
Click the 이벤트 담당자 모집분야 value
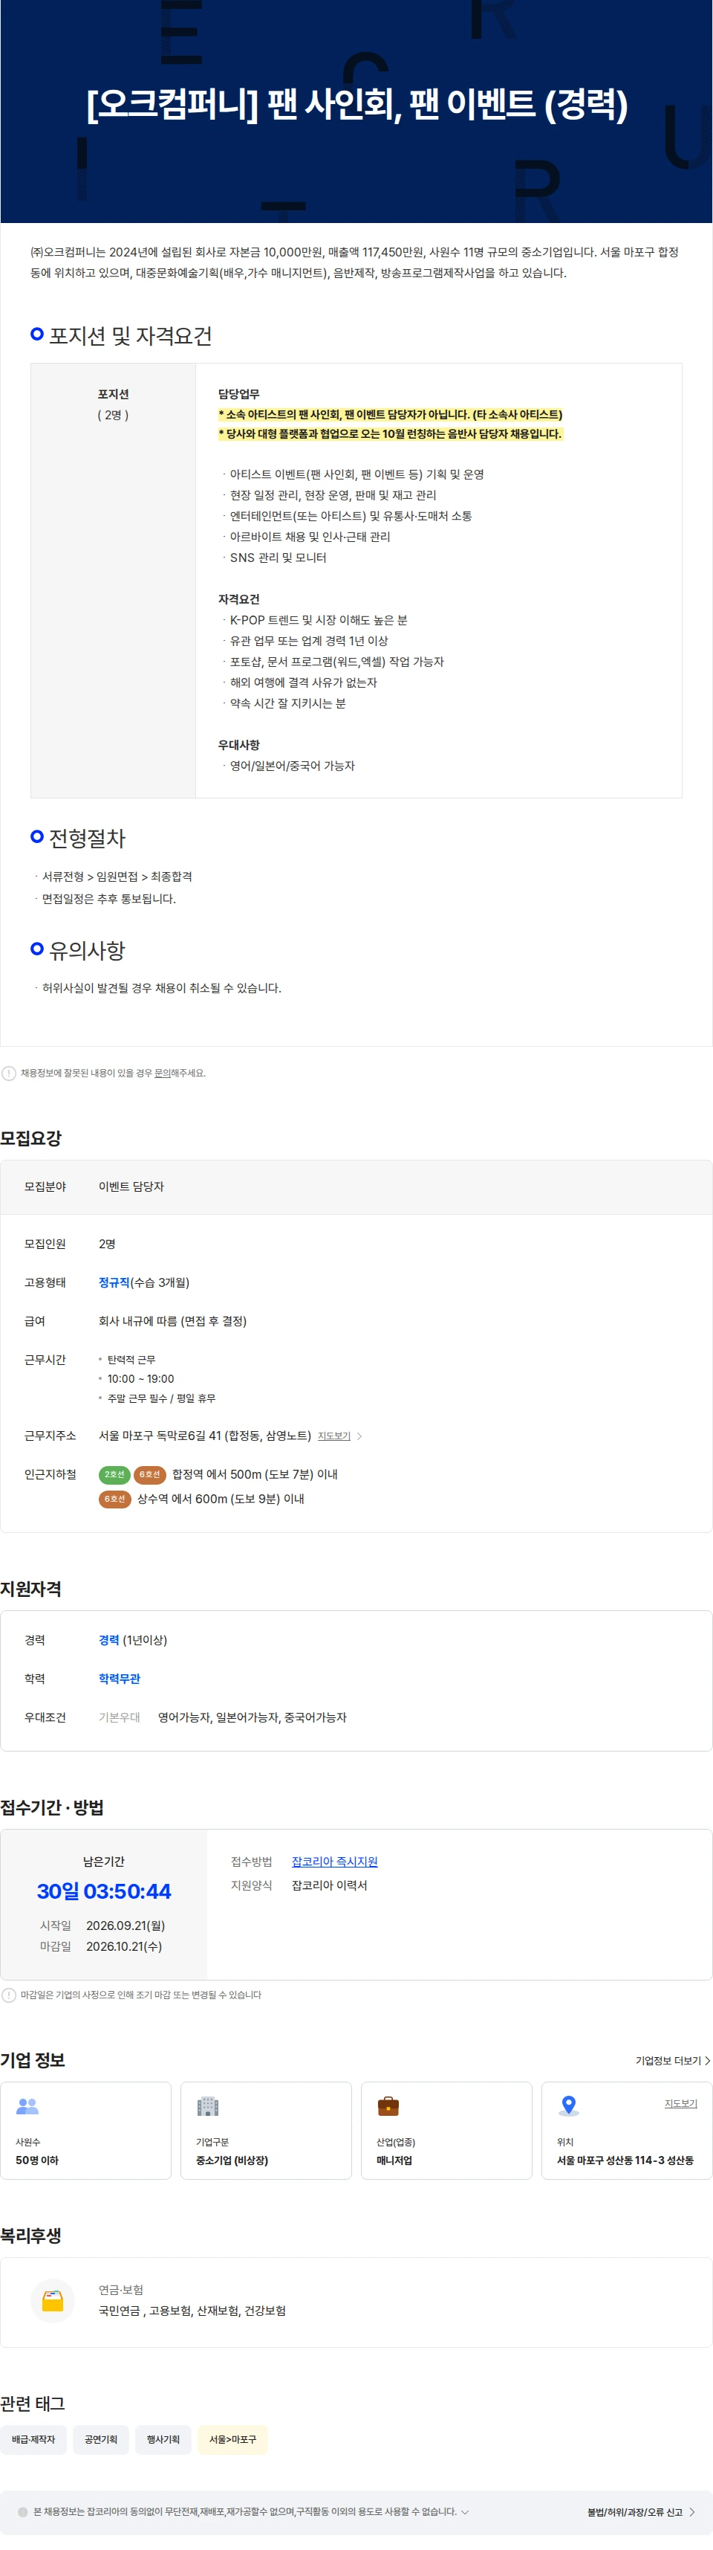[131, 1187]
